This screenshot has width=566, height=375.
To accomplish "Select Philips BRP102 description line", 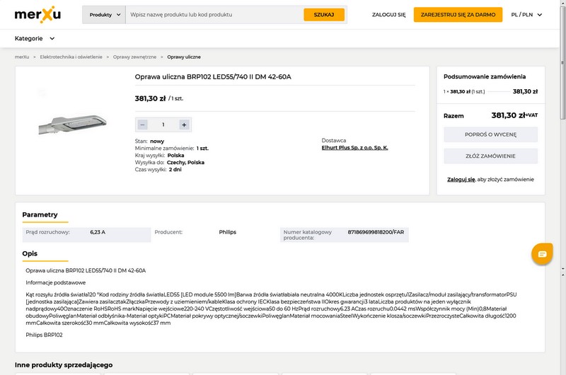I will [44, 335].
